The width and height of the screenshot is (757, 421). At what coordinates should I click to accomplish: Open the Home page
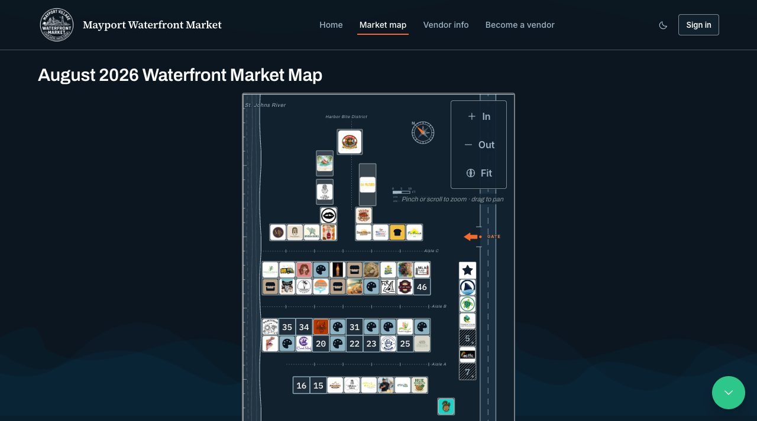click(331, 25)
